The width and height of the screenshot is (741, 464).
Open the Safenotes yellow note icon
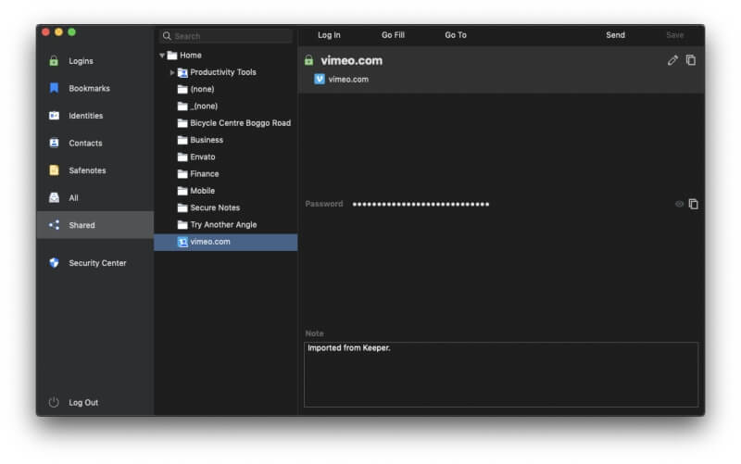click(x=54, y=170)
